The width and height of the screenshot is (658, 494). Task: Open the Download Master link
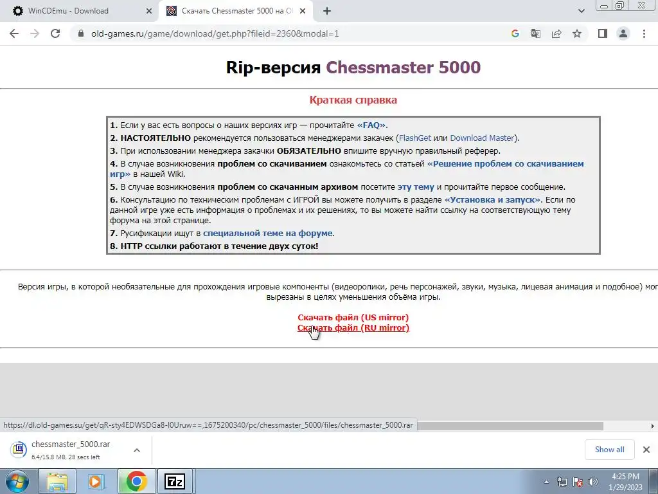coord(482,138)
